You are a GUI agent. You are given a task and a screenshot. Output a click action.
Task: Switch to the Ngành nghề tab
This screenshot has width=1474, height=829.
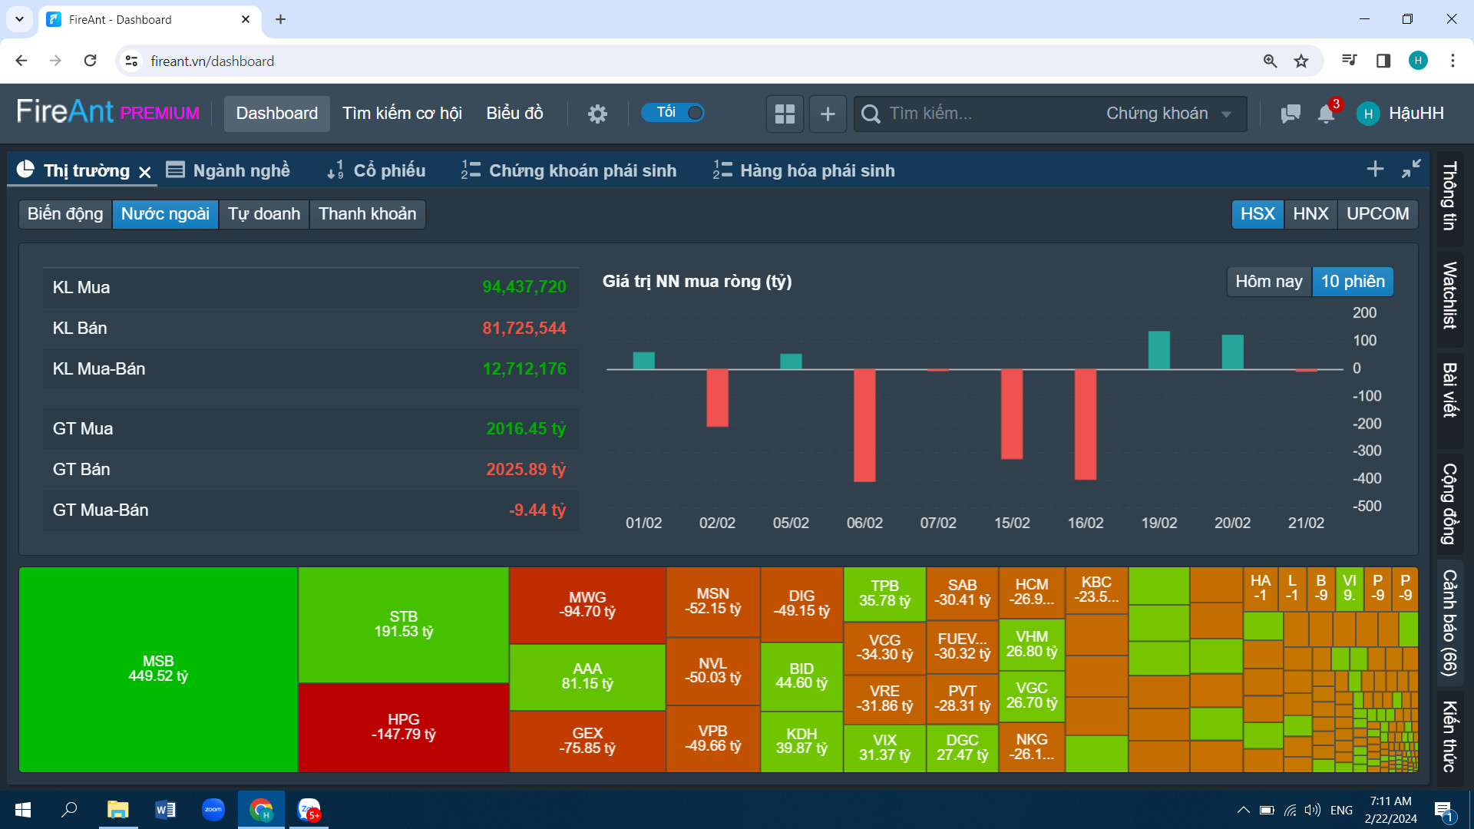(x=229, y=170)
